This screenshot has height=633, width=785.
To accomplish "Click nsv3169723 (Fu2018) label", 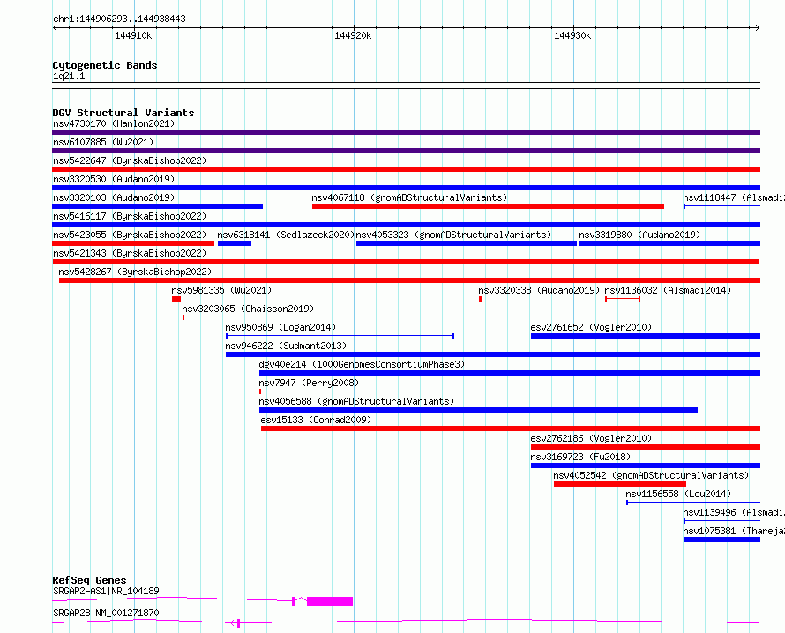I will click(580, 457).
